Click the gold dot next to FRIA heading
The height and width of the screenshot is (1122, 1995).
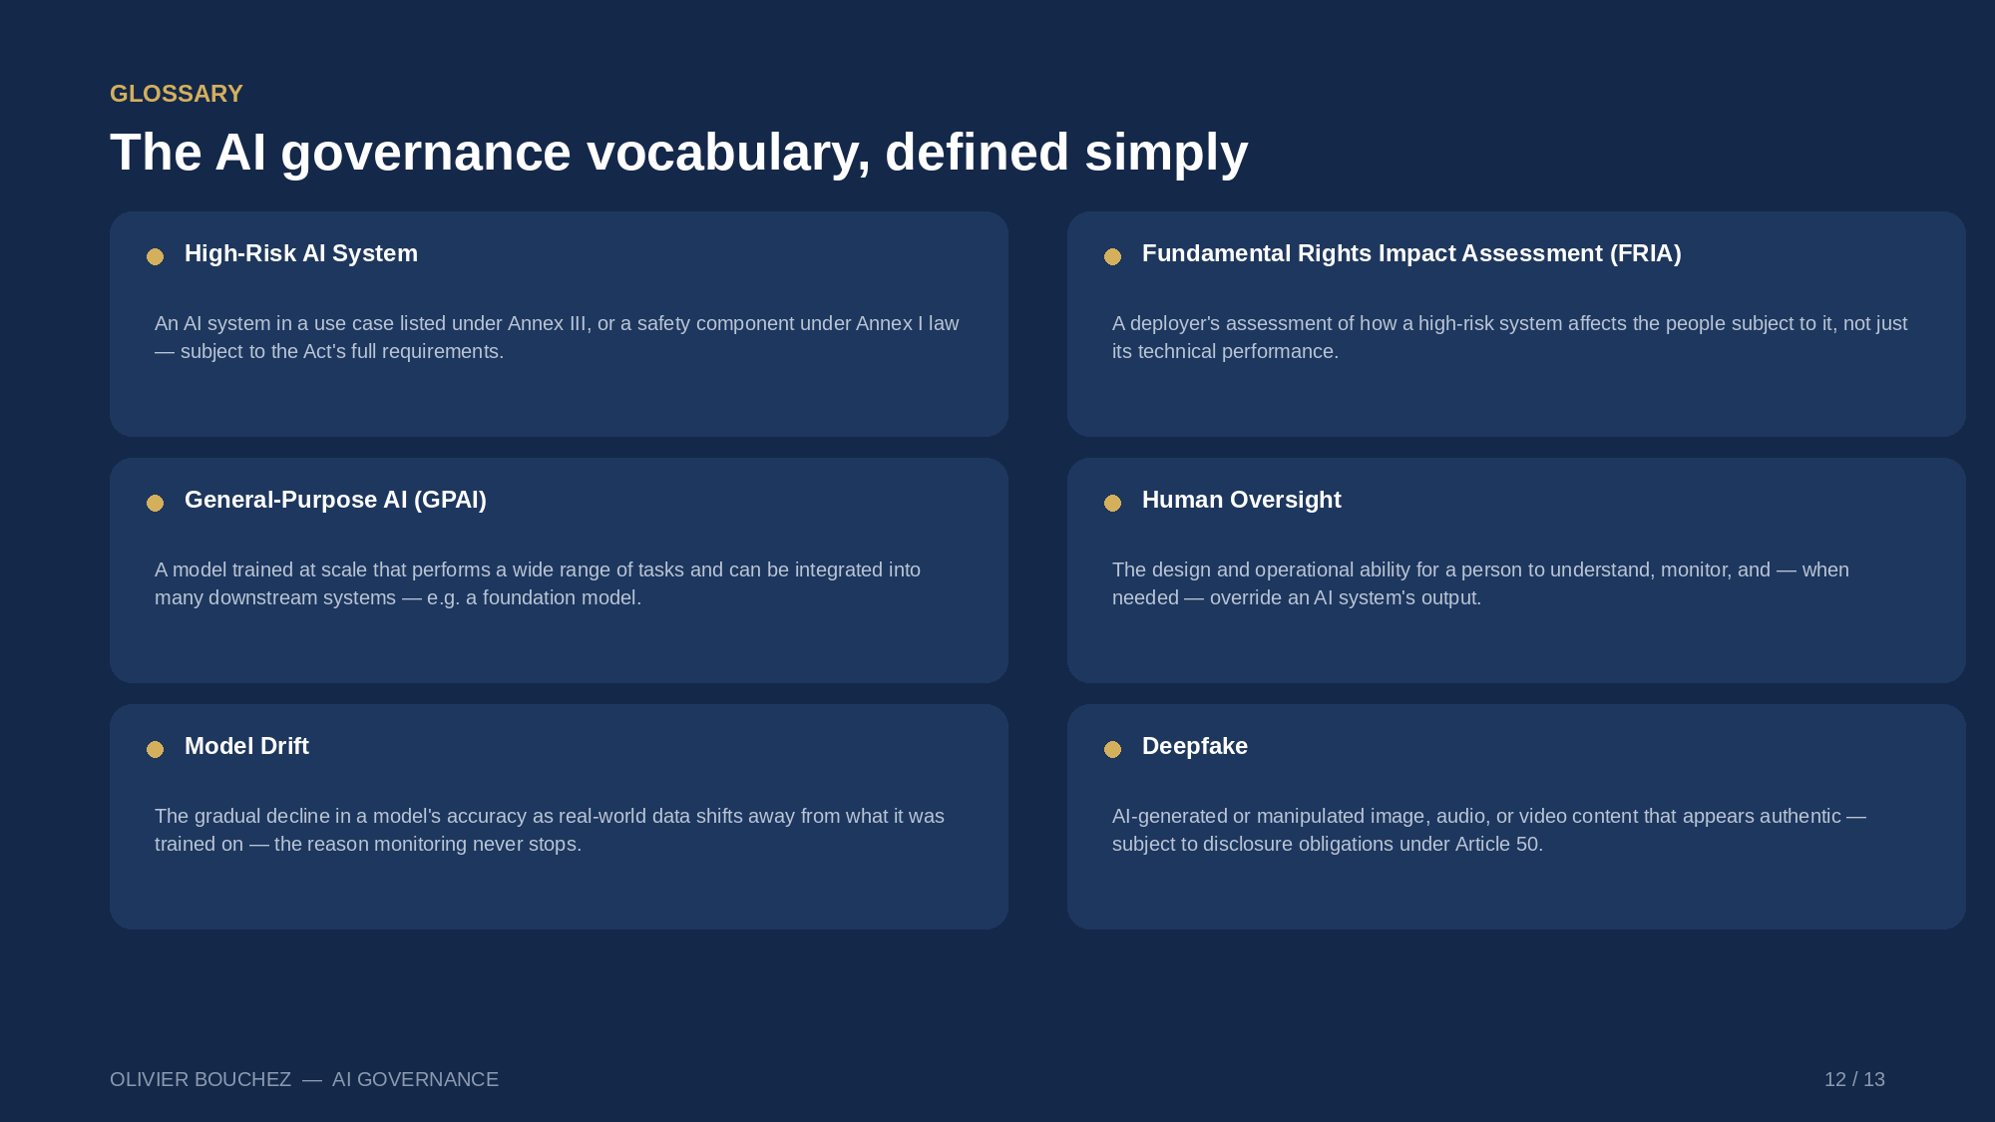tap(1112, 256)
